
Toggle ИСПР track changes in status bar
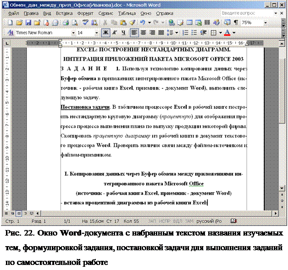pyautogui.click(x=165, y=221)
